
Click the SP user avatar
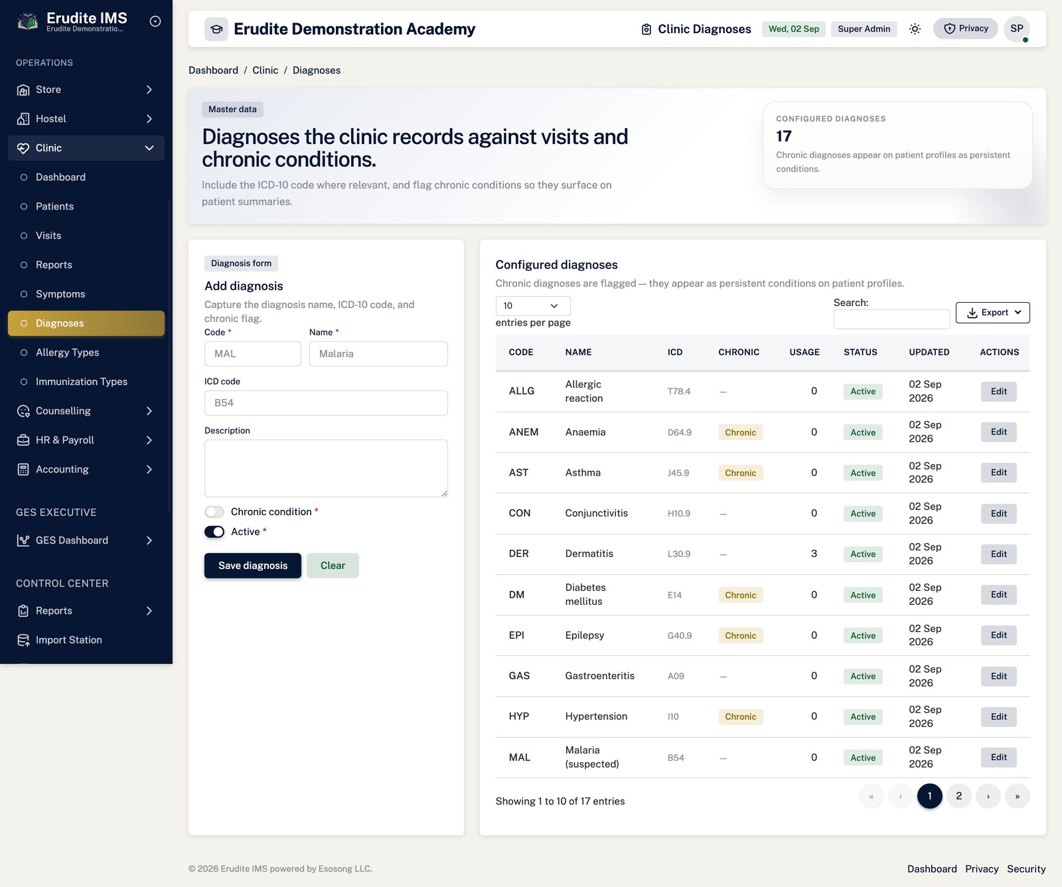coord(1017,29)
